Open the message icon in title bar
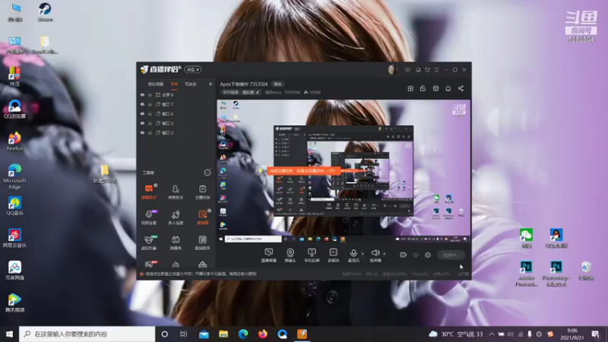 (x=407, y=70)
